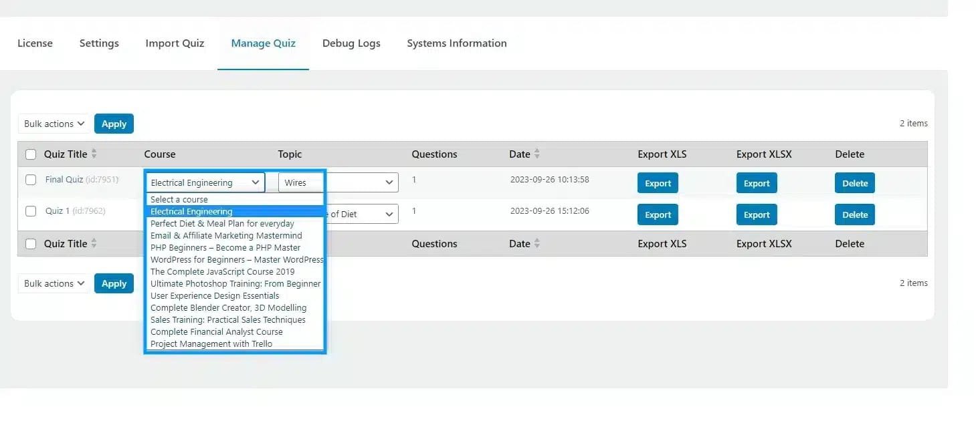This screenshot has width=976, height=433.
Task: Choose Complete Blender Creator option
Action: [235, 308]
